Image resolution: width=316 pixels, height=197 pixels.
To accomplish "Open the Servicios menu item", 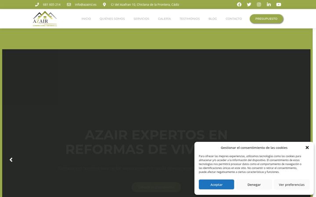I will pyautogui.click(x=141, y=19).
